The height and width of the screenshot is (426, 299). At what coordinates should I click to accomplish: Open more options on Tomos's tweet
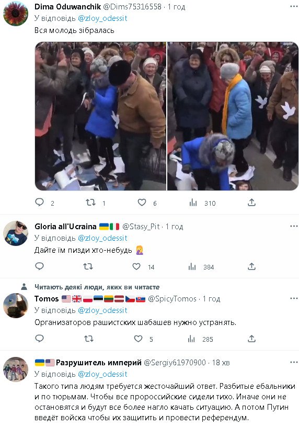coord(294,298)
